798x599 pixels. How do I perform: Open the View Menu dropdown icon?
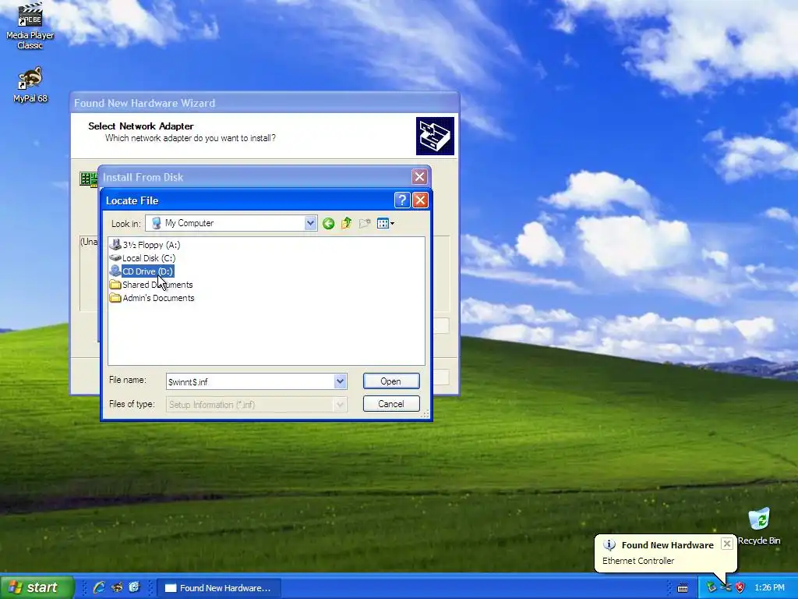tap(385, 224)
